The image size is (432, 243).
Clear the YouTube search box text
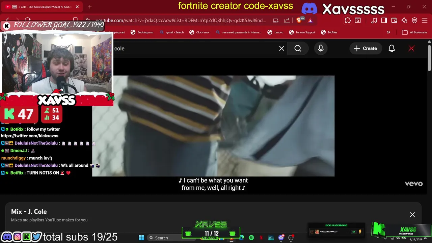[x=281, y=48]
